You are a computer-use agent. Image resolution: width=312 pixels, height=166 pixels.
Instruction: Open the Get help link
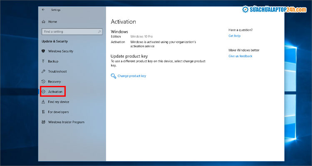tap(234, 36)
